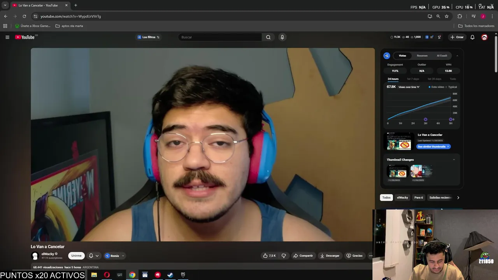Open the extensions puzzle icon

tap(460, 16)
